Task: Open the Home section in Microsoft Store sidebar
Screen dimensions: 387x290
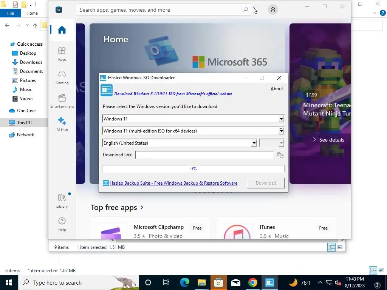Action: (62, 30)
